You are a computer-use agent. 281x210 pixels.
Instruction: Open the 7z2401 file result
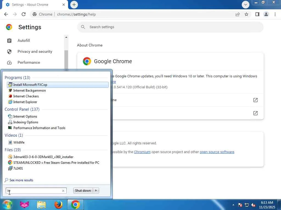58,168
